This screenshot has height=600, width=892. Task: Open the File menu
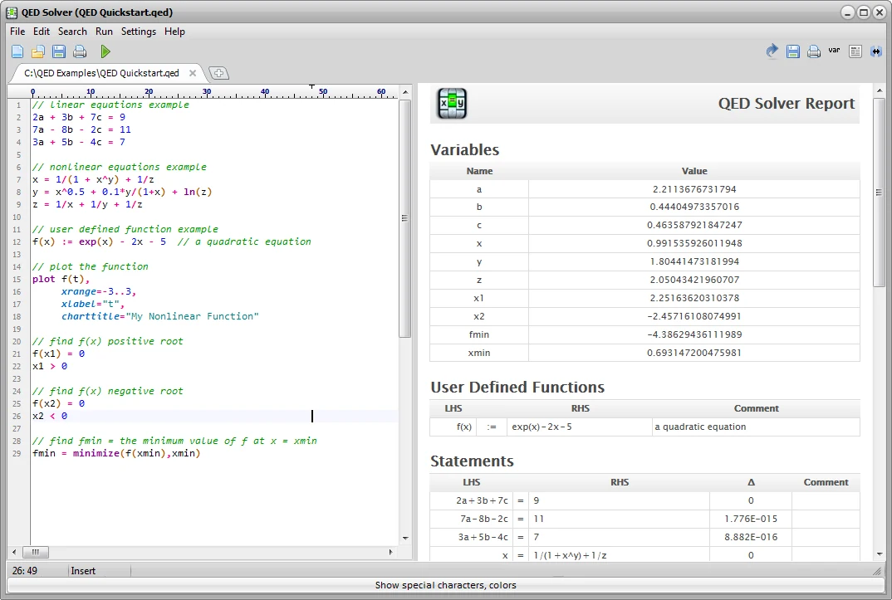point(17,32)
